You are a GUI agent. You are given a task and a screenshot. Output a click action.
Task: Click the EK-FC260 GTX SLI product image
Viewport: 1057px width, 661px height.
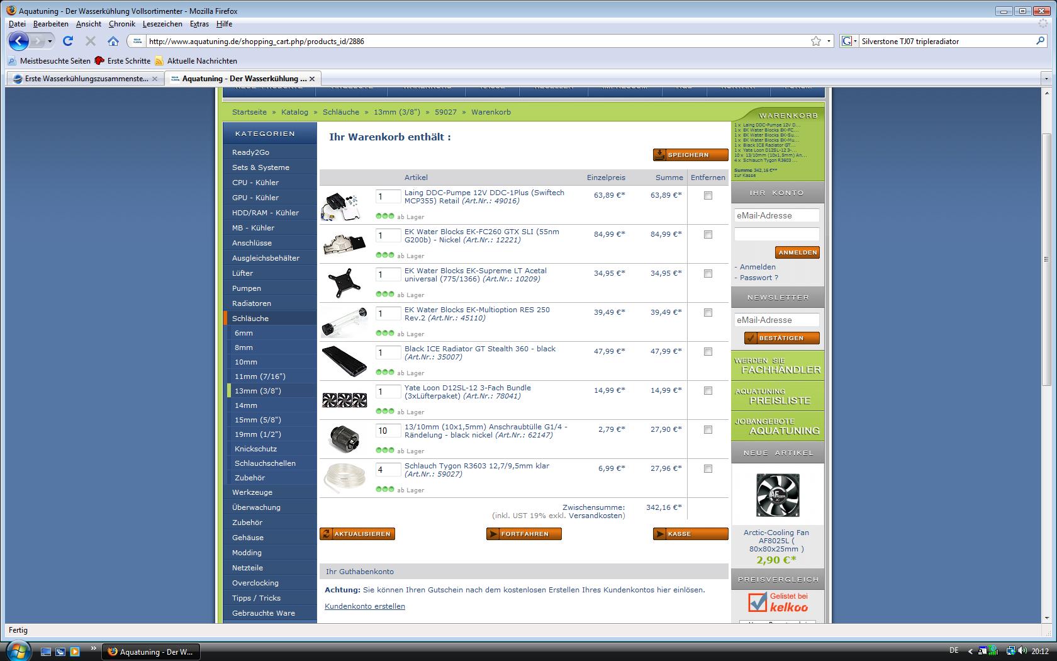pyautogui.click(x=344, y=244)
